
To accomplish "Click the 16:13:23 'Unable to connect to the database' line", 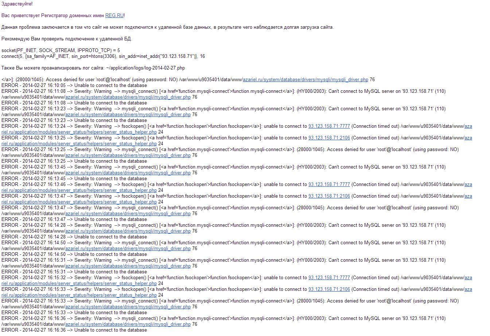I will (74, 120).
